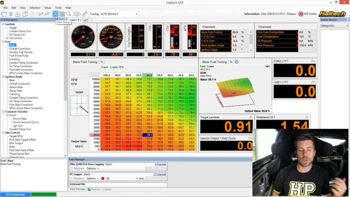The height and width of the screenshot is (197, 350).
Task: Collapse the Lambda tree node
Action: pos(3,24)
